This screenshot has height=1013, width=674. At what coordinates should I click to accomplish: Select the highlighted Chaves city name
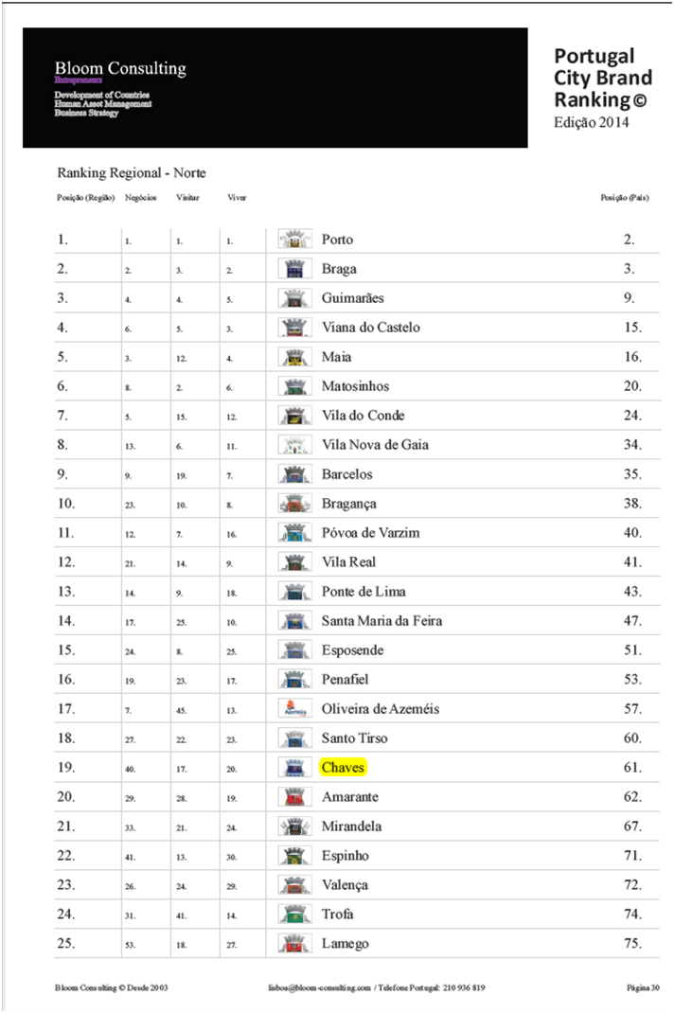tap(343, 767)
